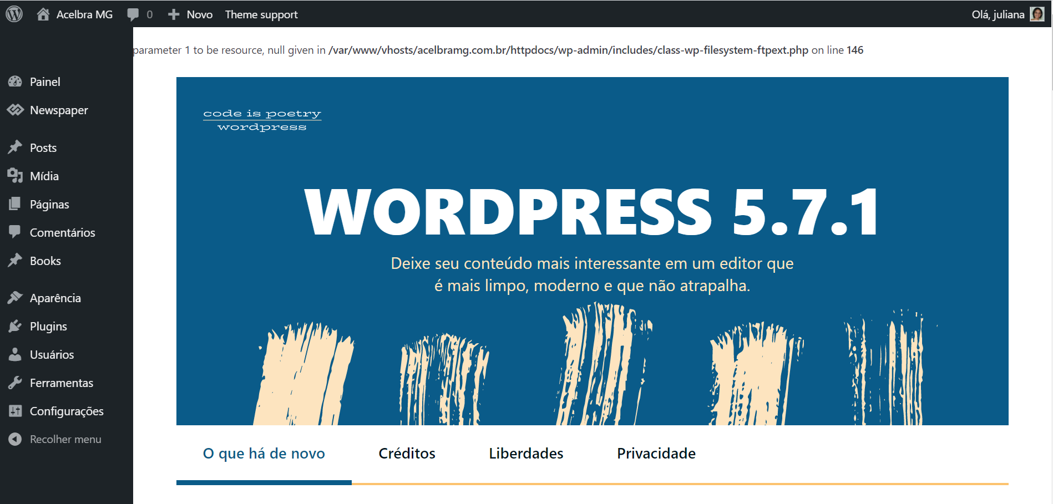Viewport: 1053px width, 504px height.
Task: Click the Plugins plug icon
Action: 15,326
